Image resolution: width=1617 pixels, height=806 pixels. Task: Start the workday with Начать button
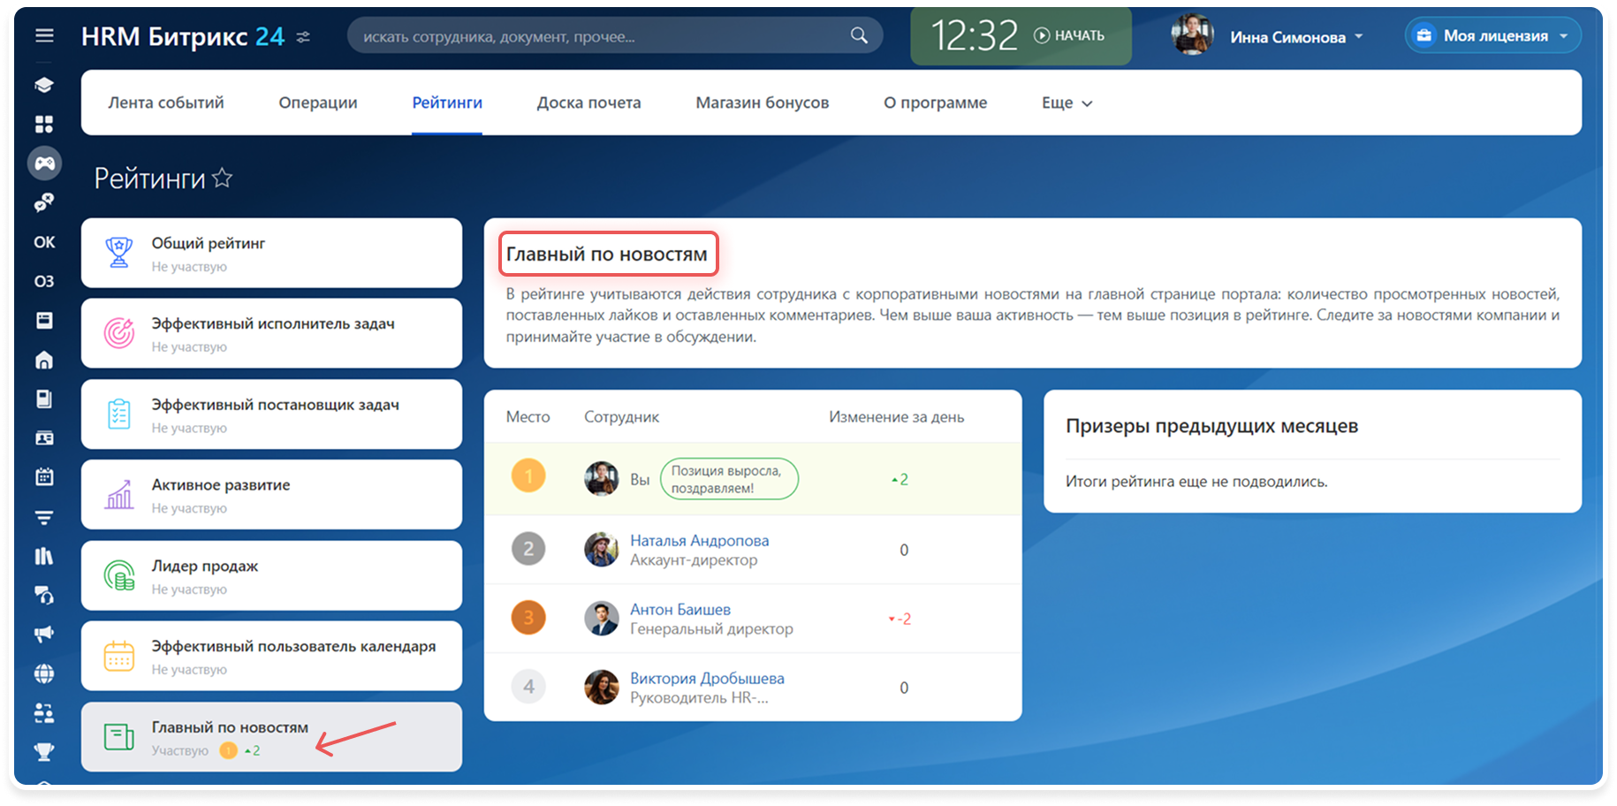tap(1069, 35)
